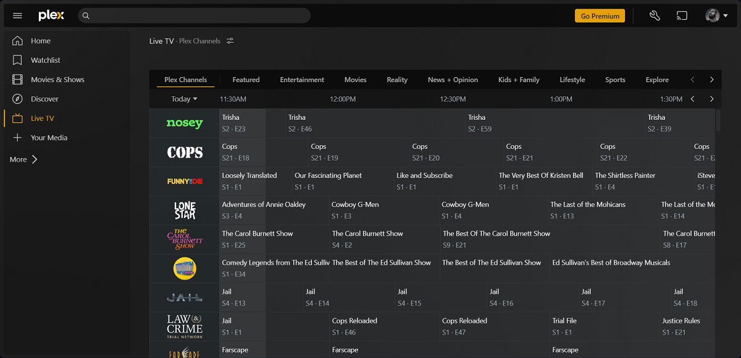Advance timeline with next time arrow

711,99
